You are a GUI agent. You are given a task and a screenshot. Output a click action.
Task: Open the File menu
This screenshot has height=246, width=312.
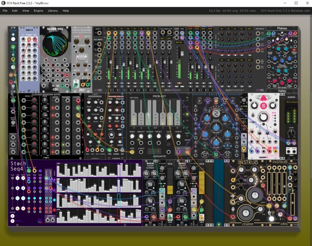(5, 11)
